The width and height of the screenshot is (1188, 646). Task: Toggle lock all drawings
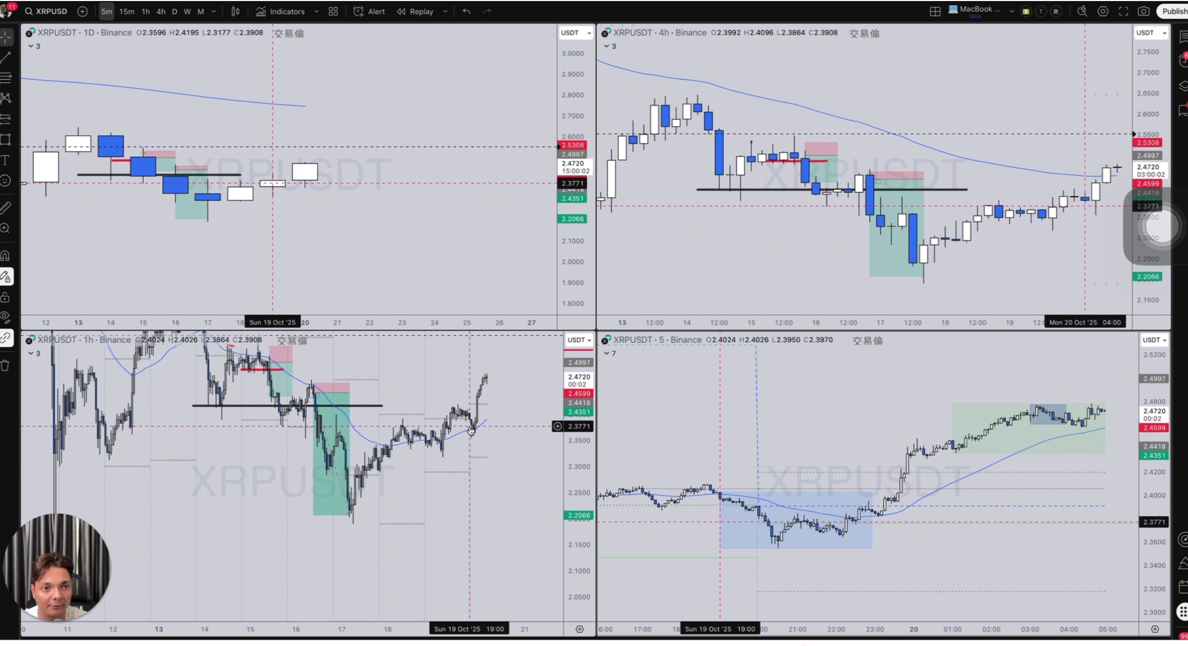(5, 298)
